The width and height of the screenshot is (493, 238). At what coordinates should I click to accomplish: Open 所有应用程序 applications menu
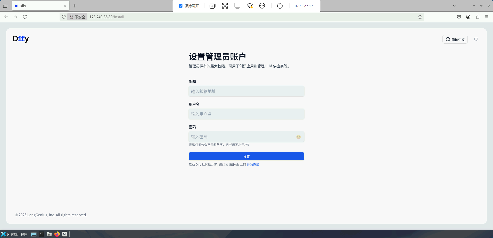tap(14, 234)
